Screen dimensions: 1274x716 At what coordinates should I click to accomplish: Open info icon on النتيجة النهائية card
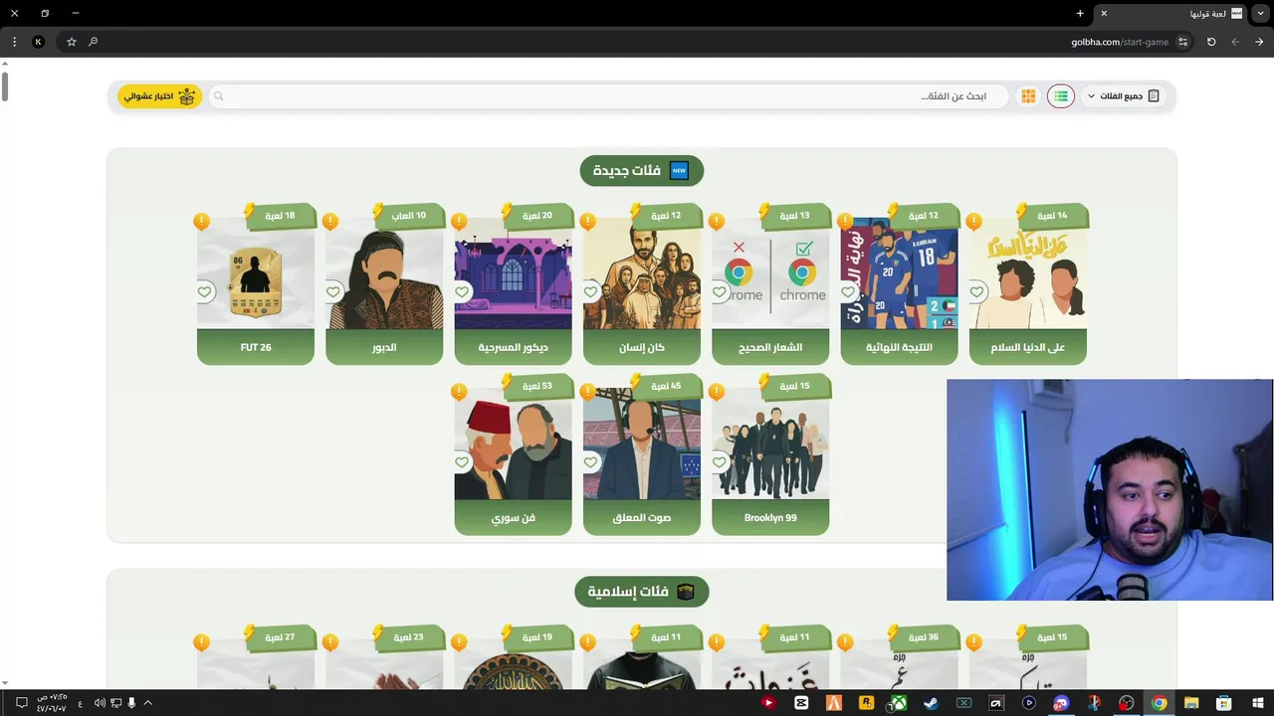[x=845, y=221]
